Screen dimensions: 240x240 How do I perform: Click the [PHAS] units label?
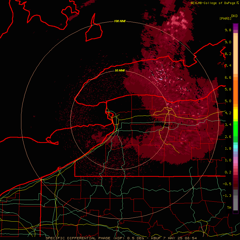225,18
